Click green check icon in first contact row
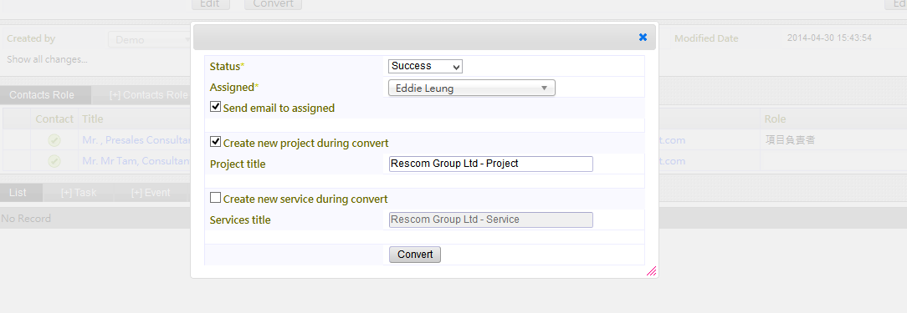907x313 pixels. click(54, 139)
